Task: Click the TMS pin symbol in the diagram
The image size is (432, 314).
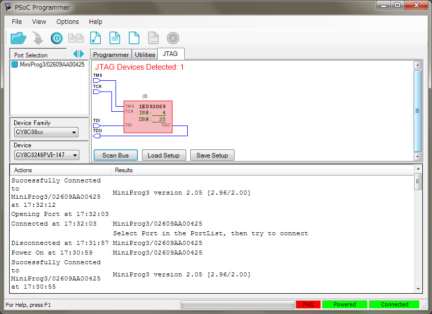Action: click(97, 81)
